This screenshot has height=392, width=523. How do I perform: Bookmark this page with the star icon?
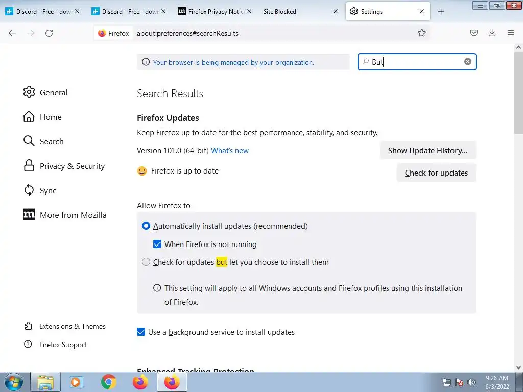421,33
